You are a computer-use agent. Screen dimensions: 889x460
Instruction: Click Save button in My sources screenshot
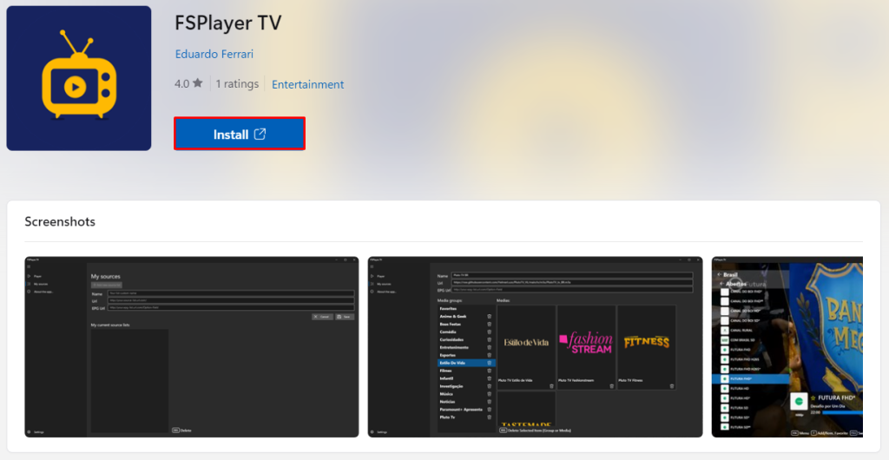tap(346, 317)
